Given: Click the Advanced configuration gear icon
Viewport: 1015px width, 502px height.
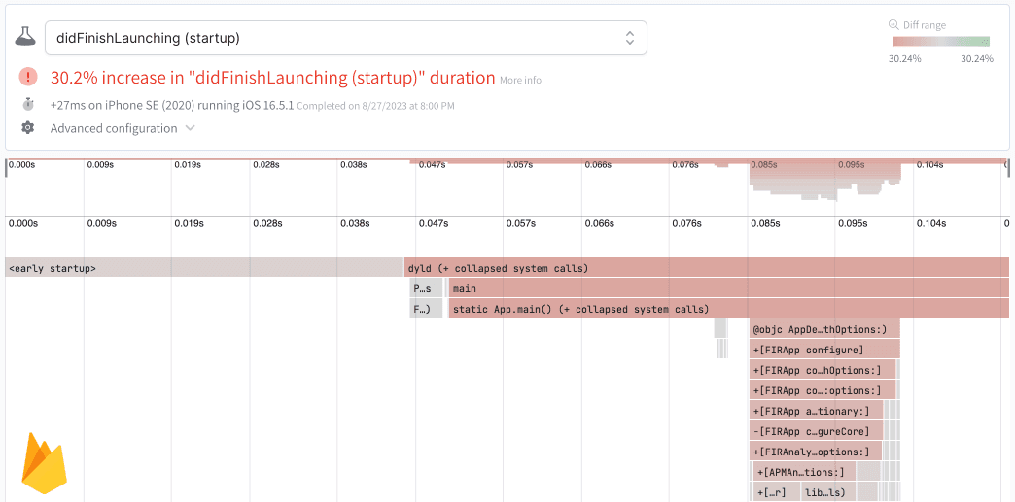Looking at the screenshot, I should click(28, 128).
